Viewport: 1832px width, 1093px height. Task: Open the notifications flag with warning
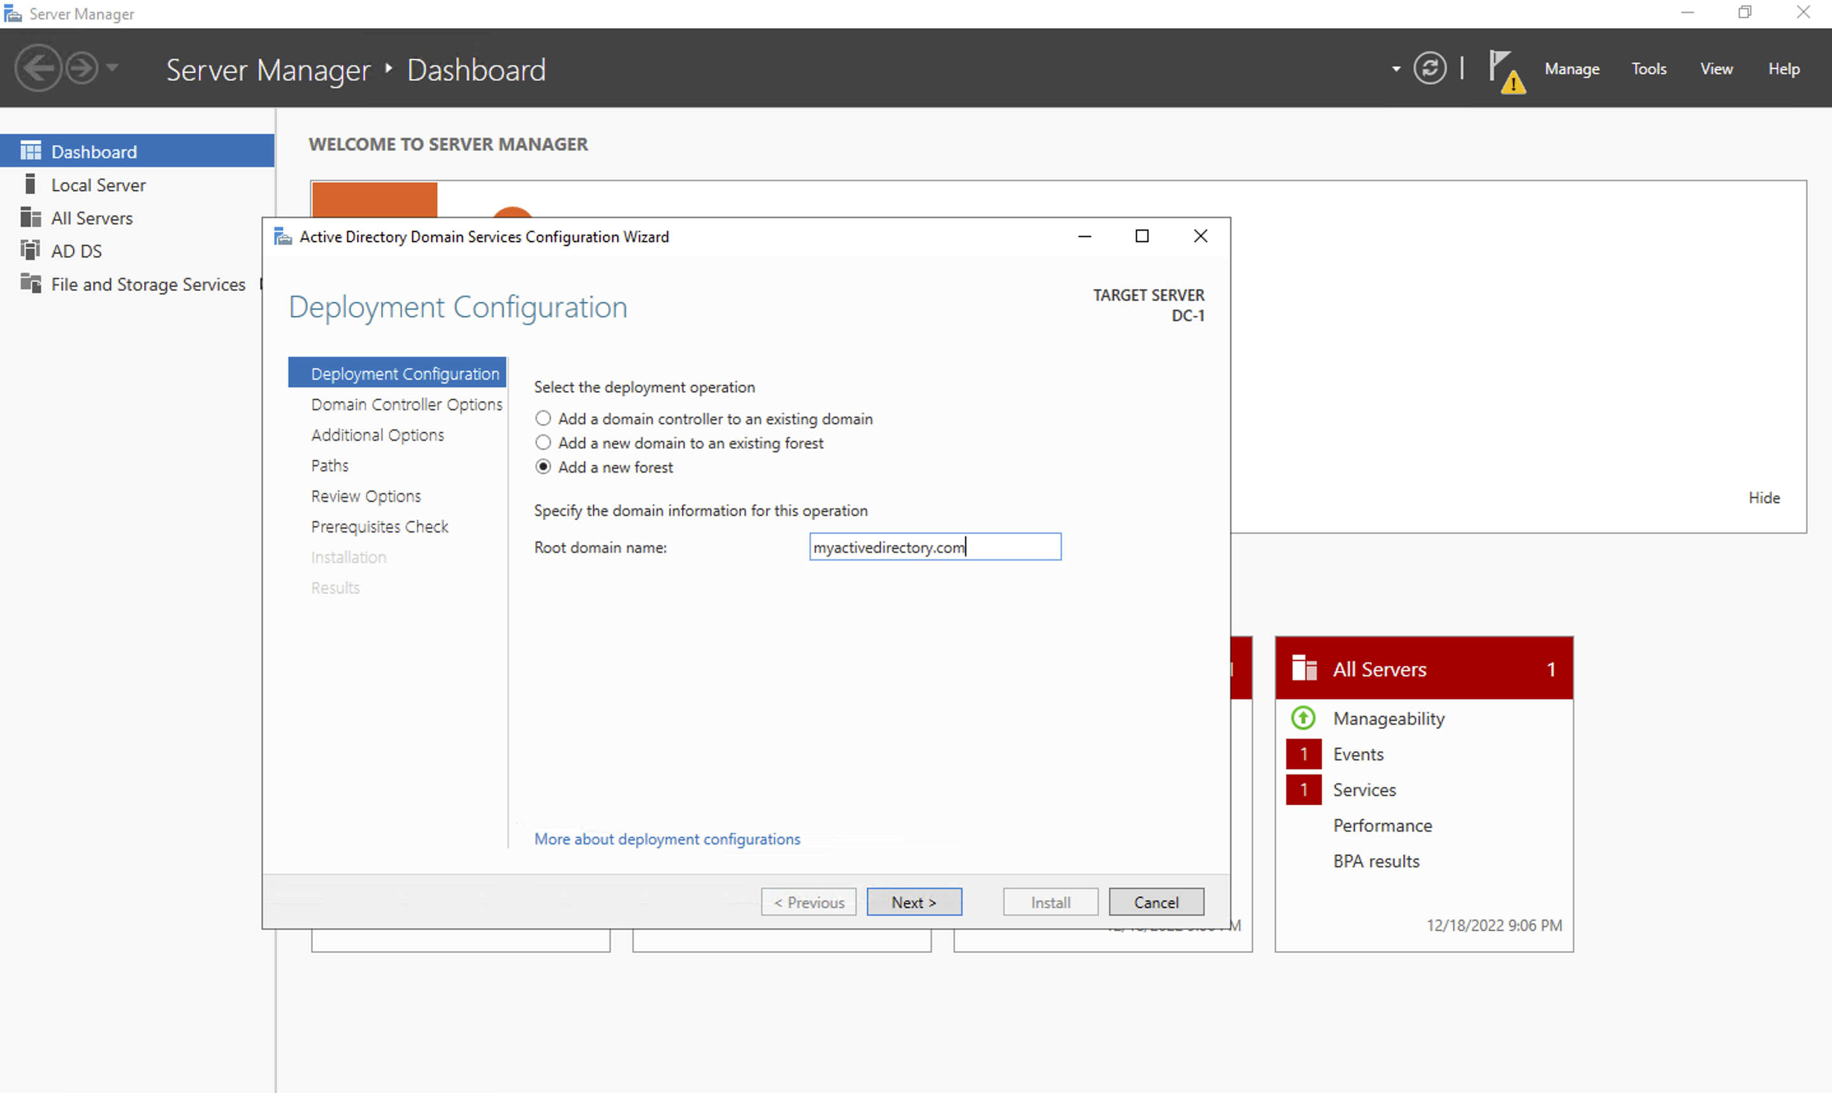point(1504,71)
